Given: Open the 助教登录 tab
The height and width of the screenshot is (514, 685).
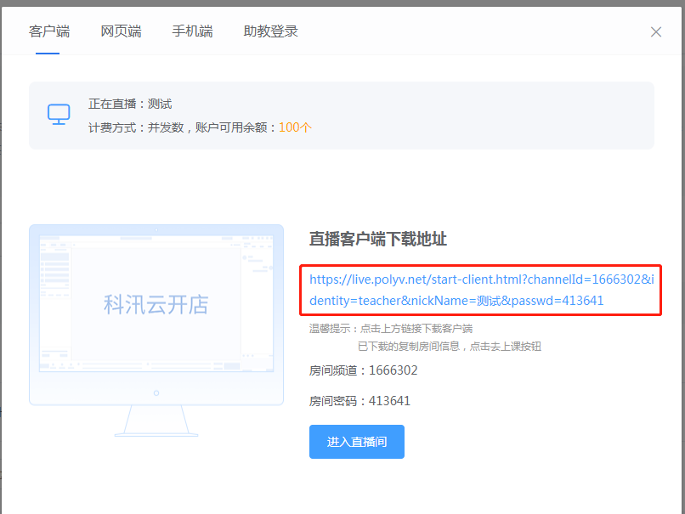Looking at the screenshot, I should point(269,31).
